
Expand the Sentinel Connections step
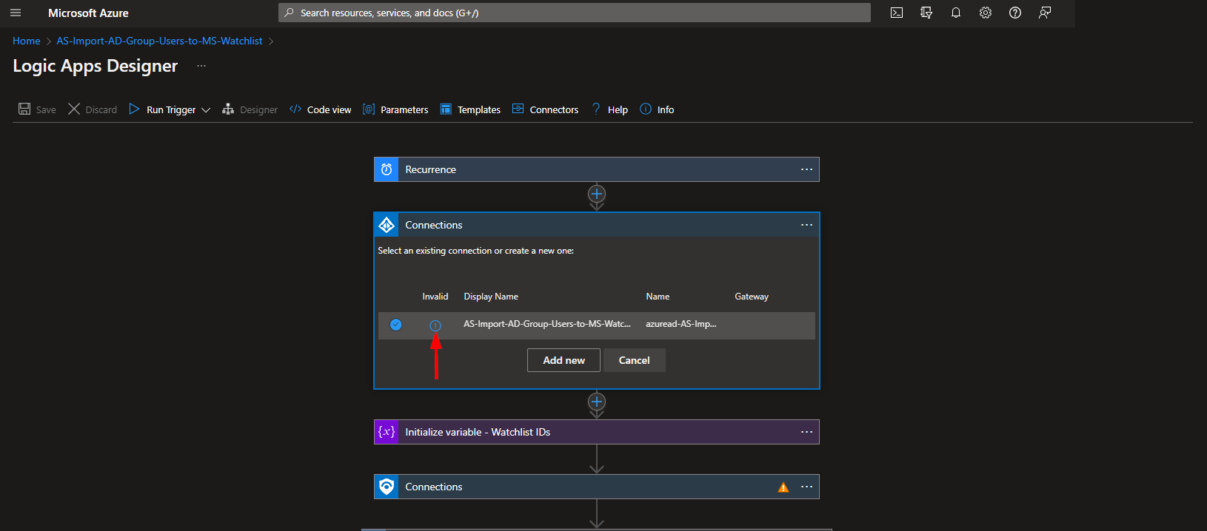click(597, 487)
